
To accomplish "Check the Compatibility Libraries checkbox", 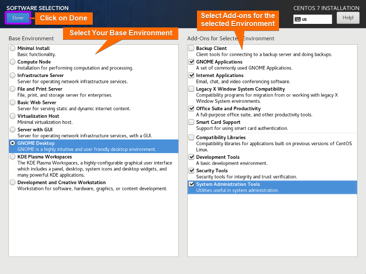I will pos(191,137).
